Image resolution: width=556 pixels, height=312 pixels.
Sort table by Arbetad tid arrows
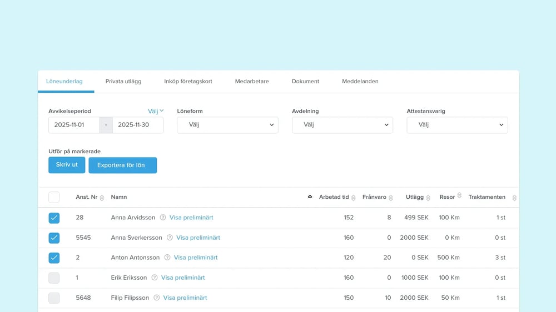coord(354,198)
